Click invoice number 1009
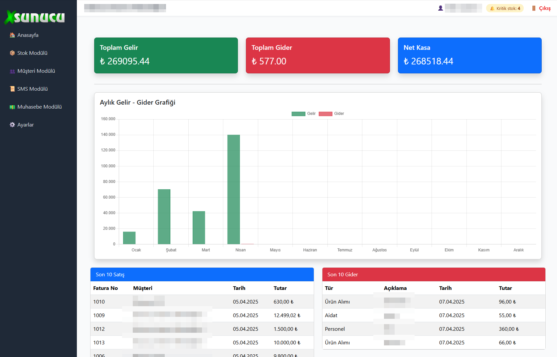Image resolution: width=557 pixels, height=357 pixels. coord(99,315)
